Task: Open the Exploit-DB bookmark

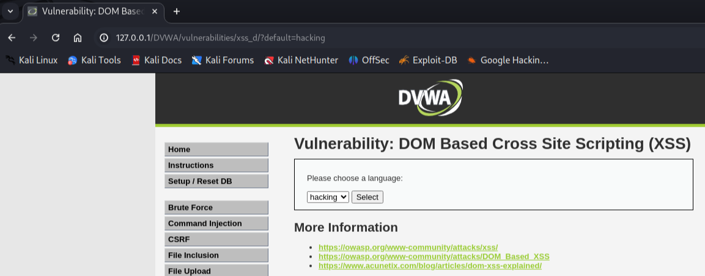Action: click(427, 60)
